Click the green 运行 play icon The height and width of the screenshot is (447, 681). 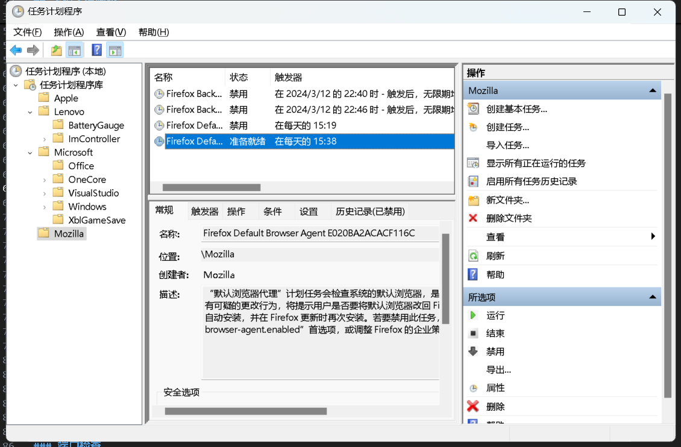pos(473,315)
